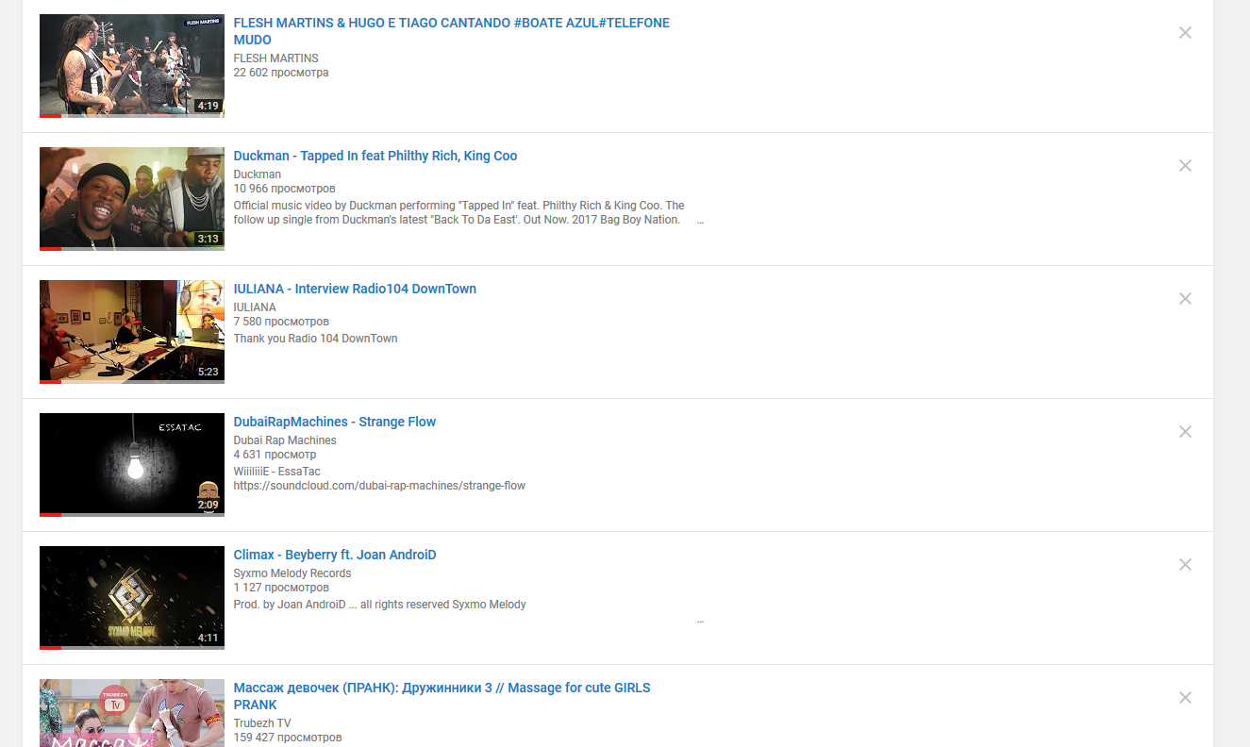
Task: Open the Массаж девочек (ПРАНК) video title
Action: (x=442, y=696)
